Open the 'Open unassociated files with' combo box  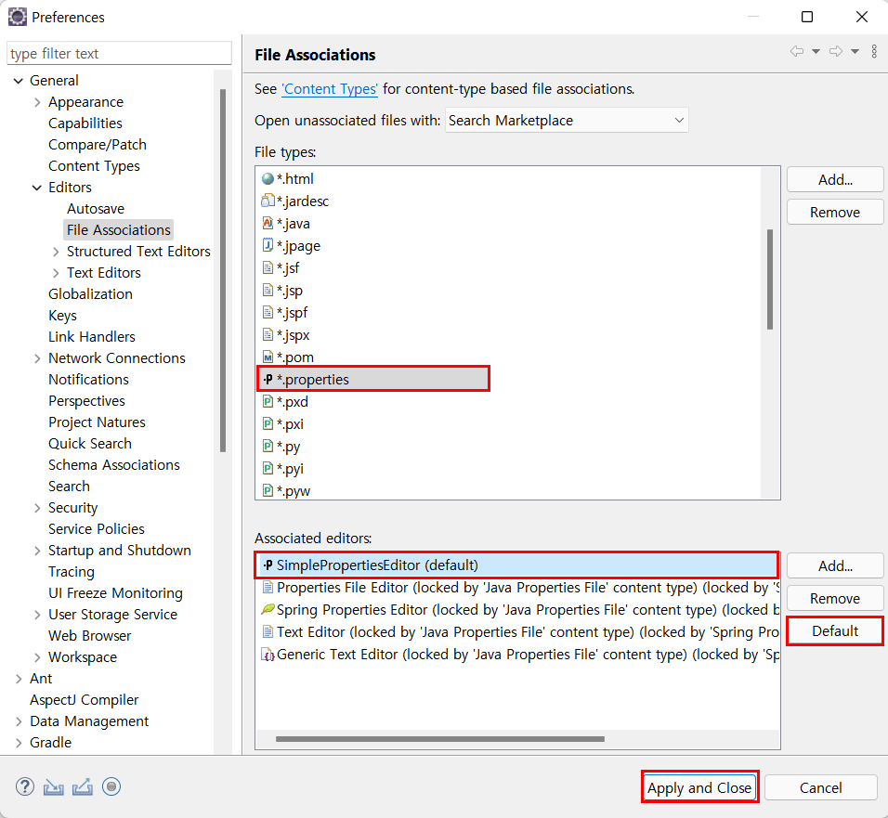(567, 120)
